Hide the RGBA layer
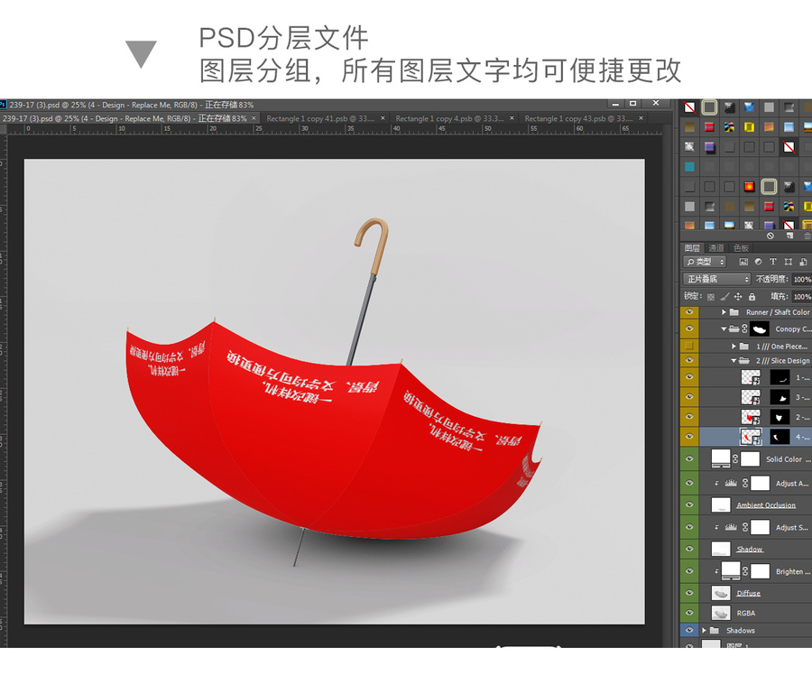This screenshot has width=812, height=675. 689,613
